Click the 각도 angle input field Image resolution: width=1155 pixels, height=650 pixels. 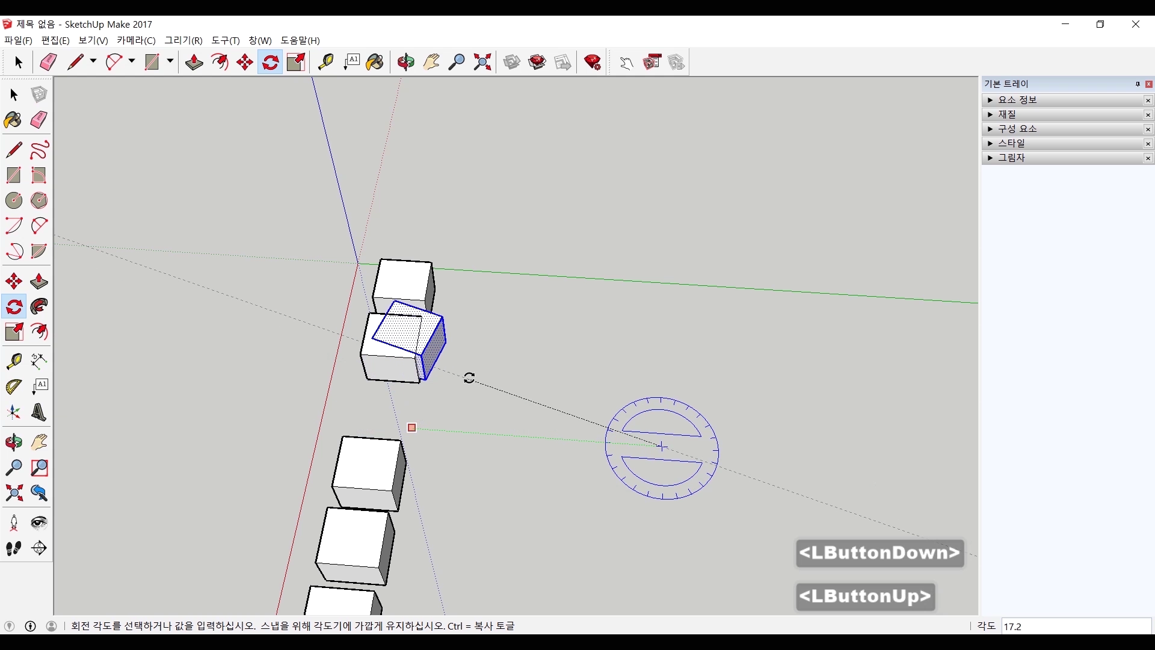click(x=1076, y=627)
